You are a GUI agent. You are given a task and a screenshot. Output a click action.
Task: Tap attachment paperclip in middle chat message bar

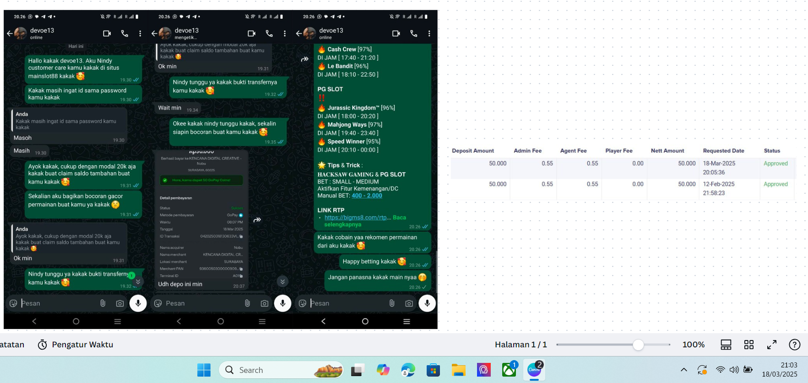pos(247,303)
